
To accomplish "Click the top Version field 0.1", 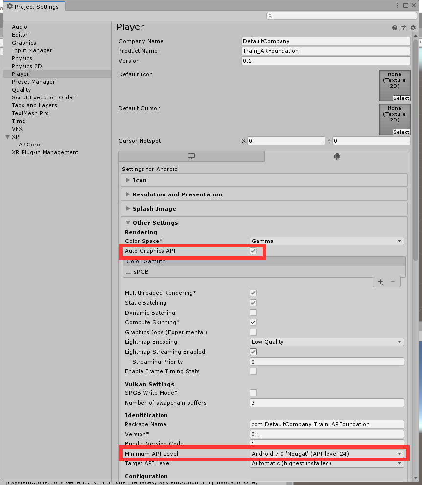I will [x=326, y=61].
